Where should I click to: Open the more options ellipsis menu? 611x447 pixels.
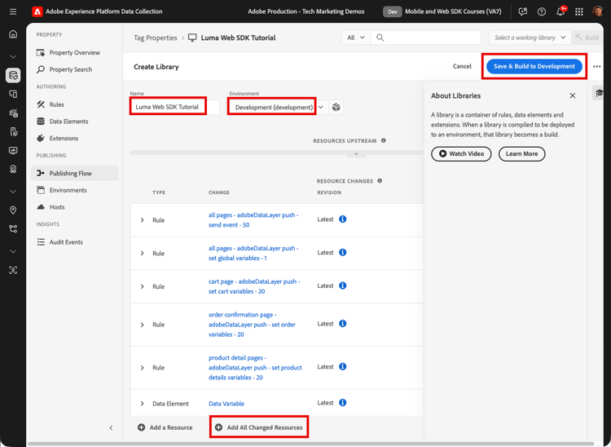596,67
